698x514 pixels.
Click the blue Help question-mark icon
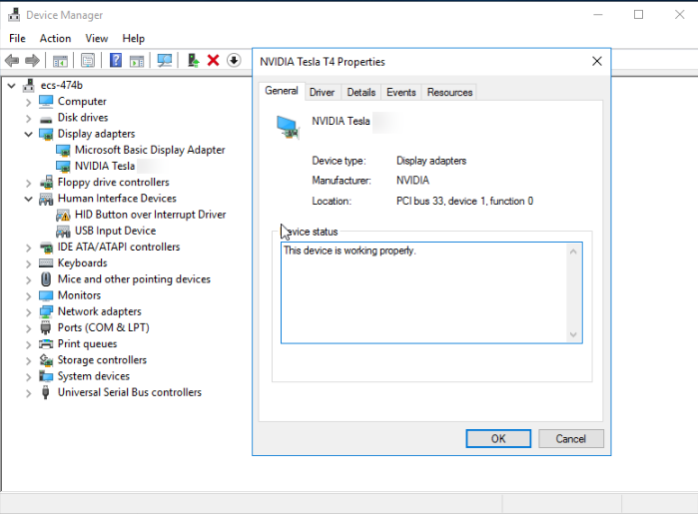[x=116, y=60]
